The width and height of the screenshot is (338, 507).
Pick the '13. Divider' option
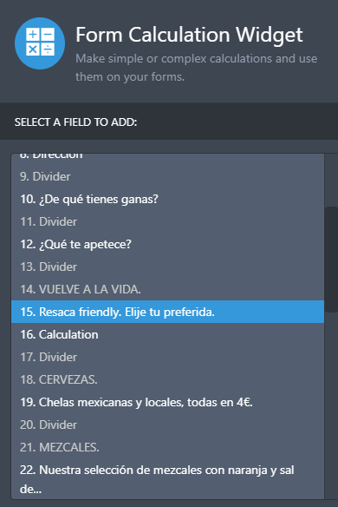pyautogui.click(x=167, y=267)
